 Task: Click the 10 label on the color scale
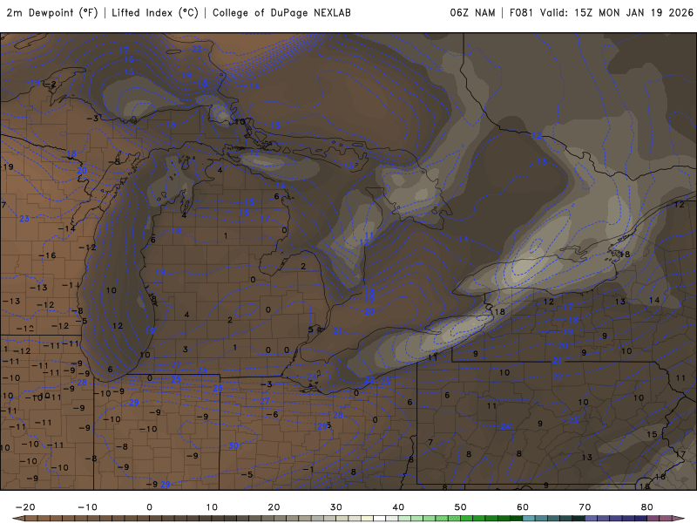coord(212,507)
